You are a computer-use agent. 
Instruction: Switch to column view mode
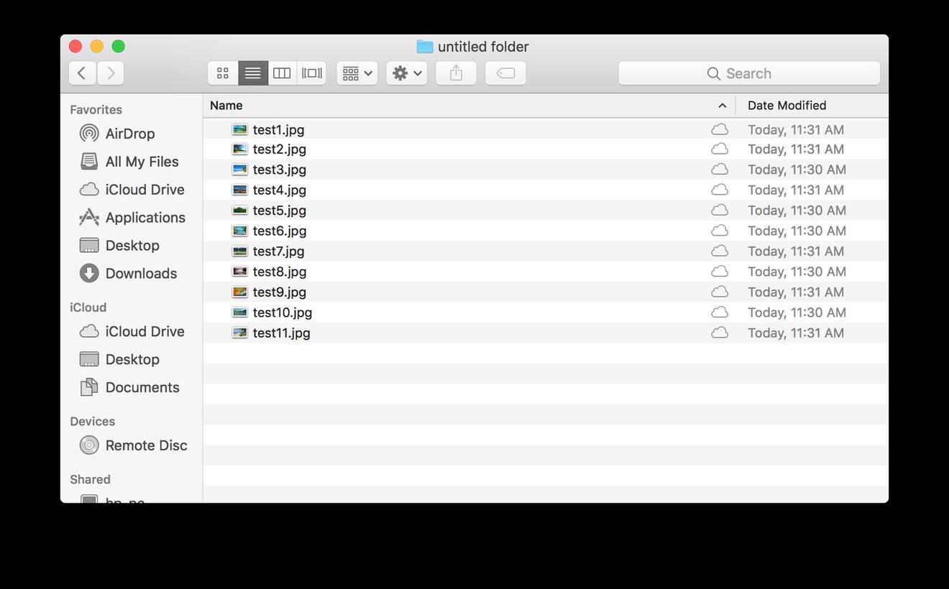(x=281, y=73)
